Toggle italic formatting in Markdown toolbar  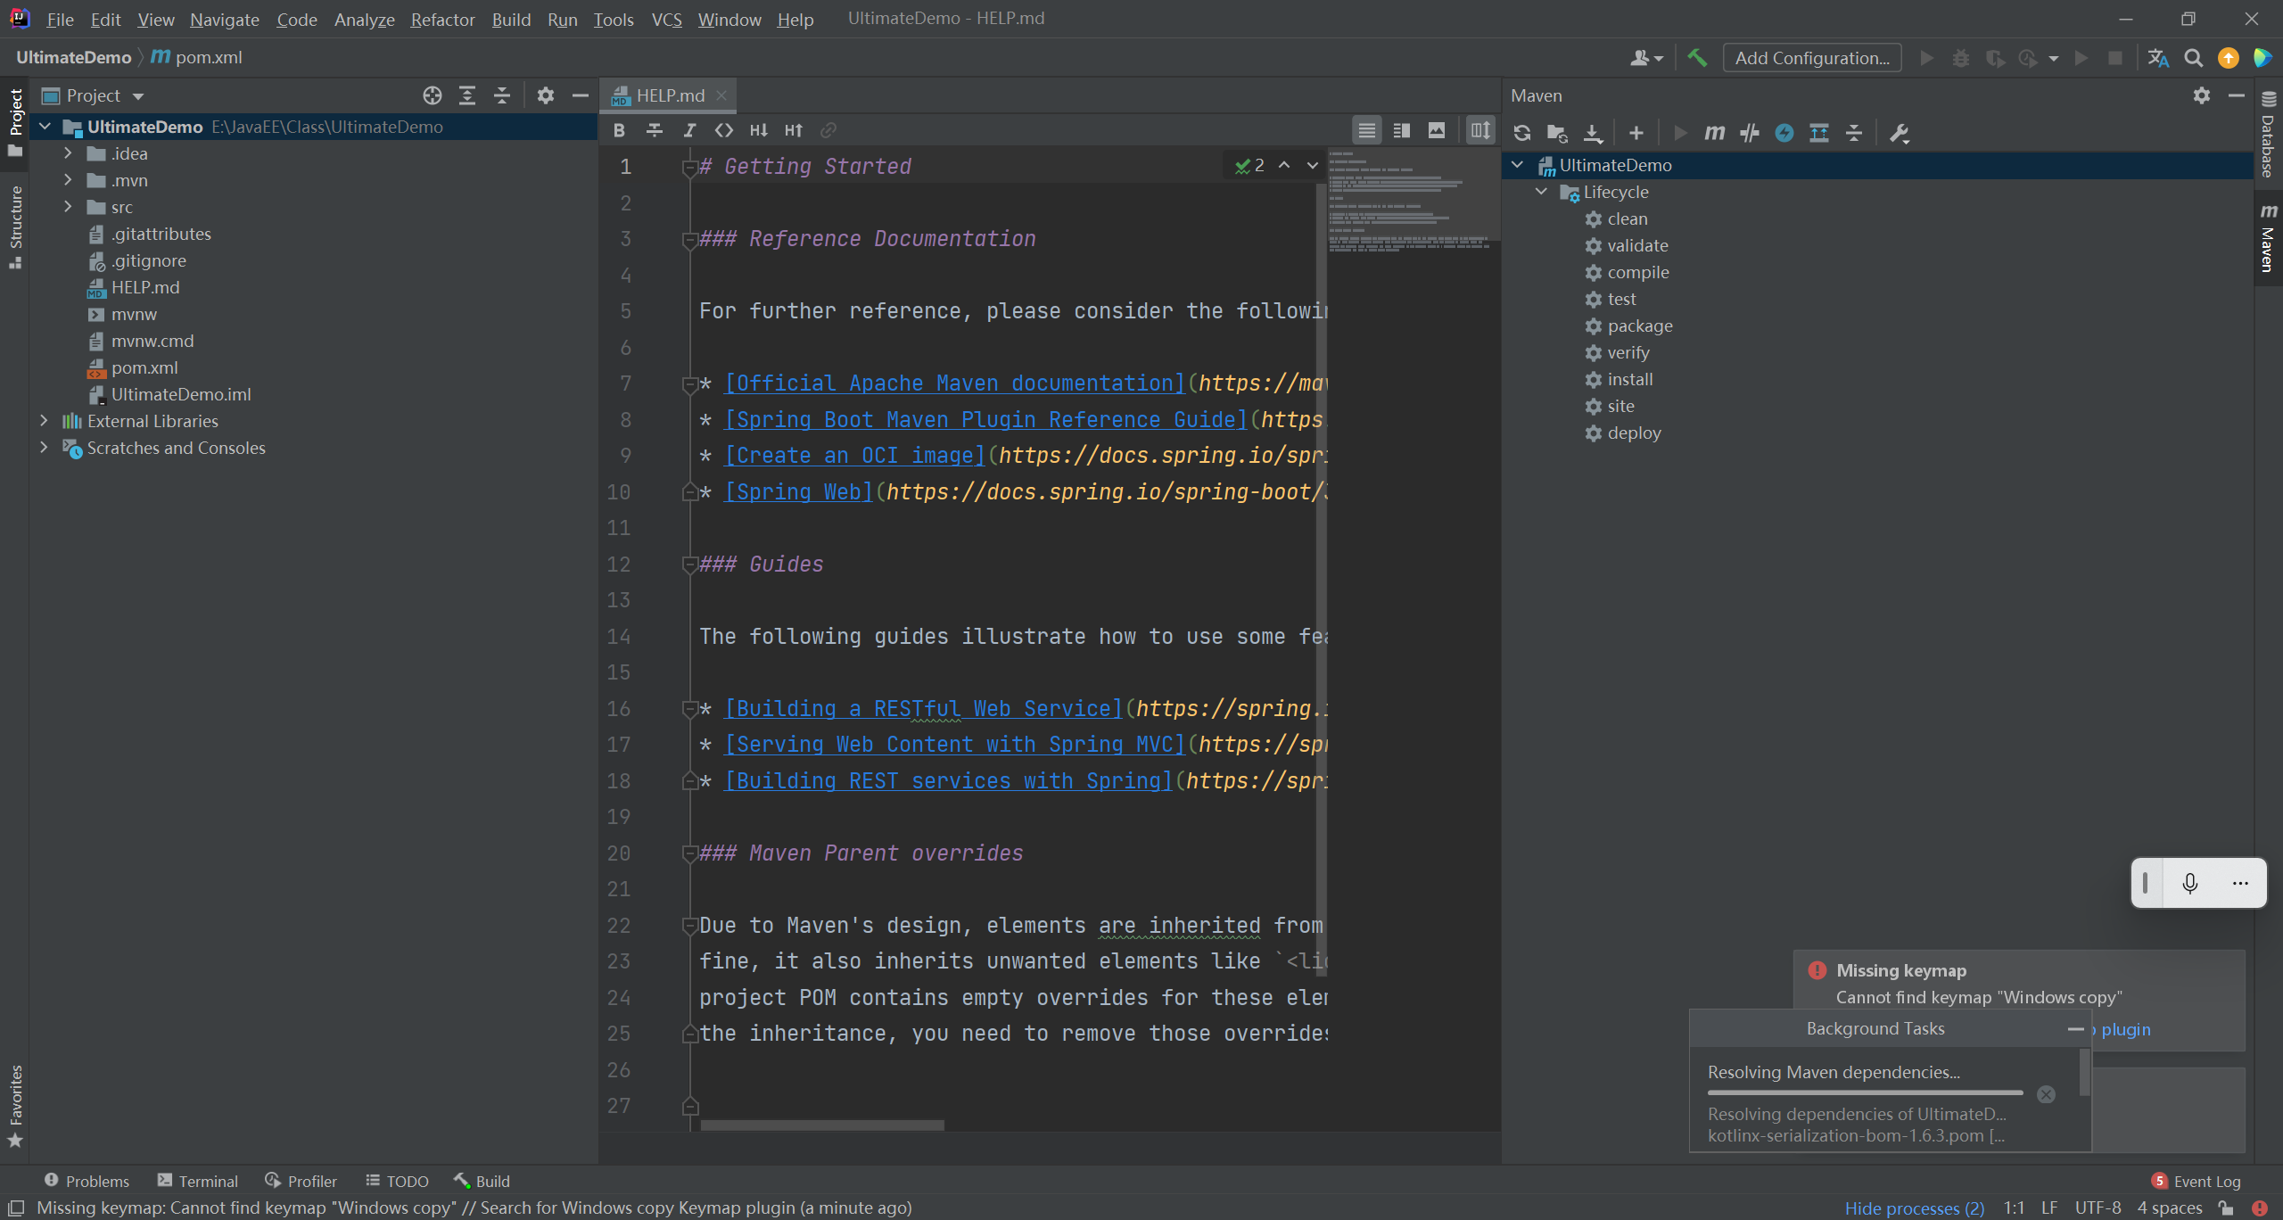pyautogui.click(x=689, y=130)
